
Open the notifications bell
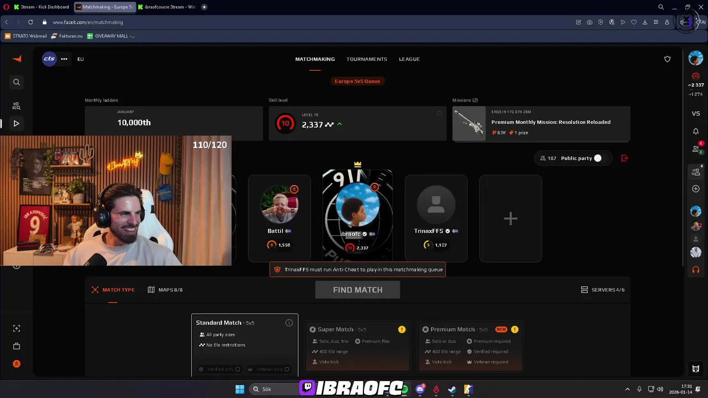coord(696,131)
